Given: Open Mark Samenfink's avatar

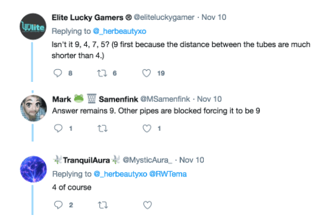Looking at the screenshot, I should pyautogui.click(x=33, y=108).
